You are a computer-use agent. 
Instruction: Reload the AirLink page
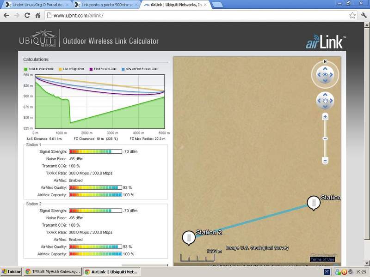(x=27, y=16)
